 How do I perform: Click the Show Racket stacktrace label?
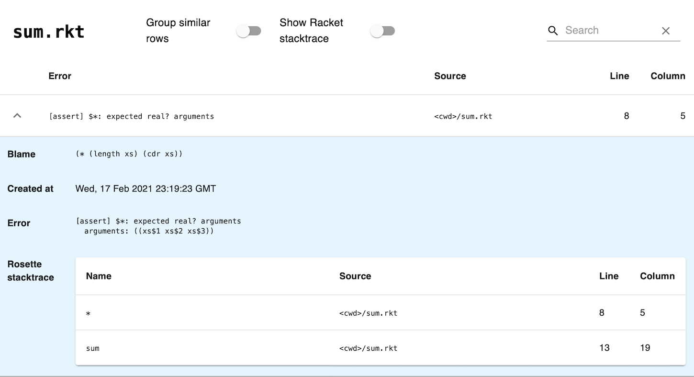point(311,31)
